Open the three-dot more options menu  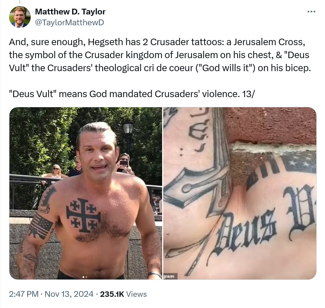[x=311, y=12]
